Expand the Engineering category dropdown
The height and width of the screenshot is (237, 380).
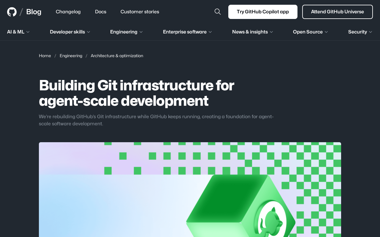click(126, 32)
